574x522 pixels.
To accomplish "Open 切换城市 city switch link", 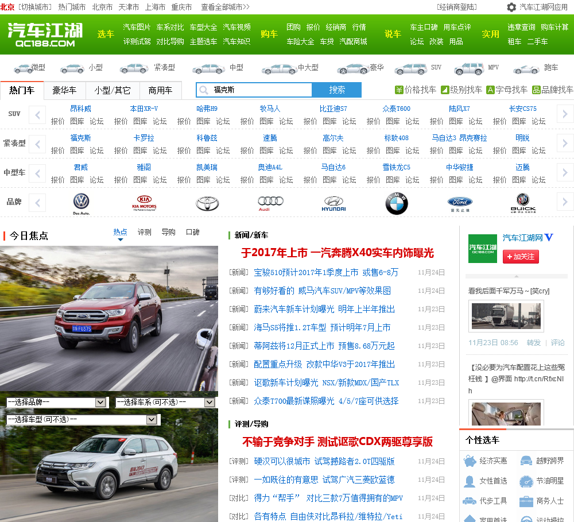I will pyautogui.click(x=35, y=7).
